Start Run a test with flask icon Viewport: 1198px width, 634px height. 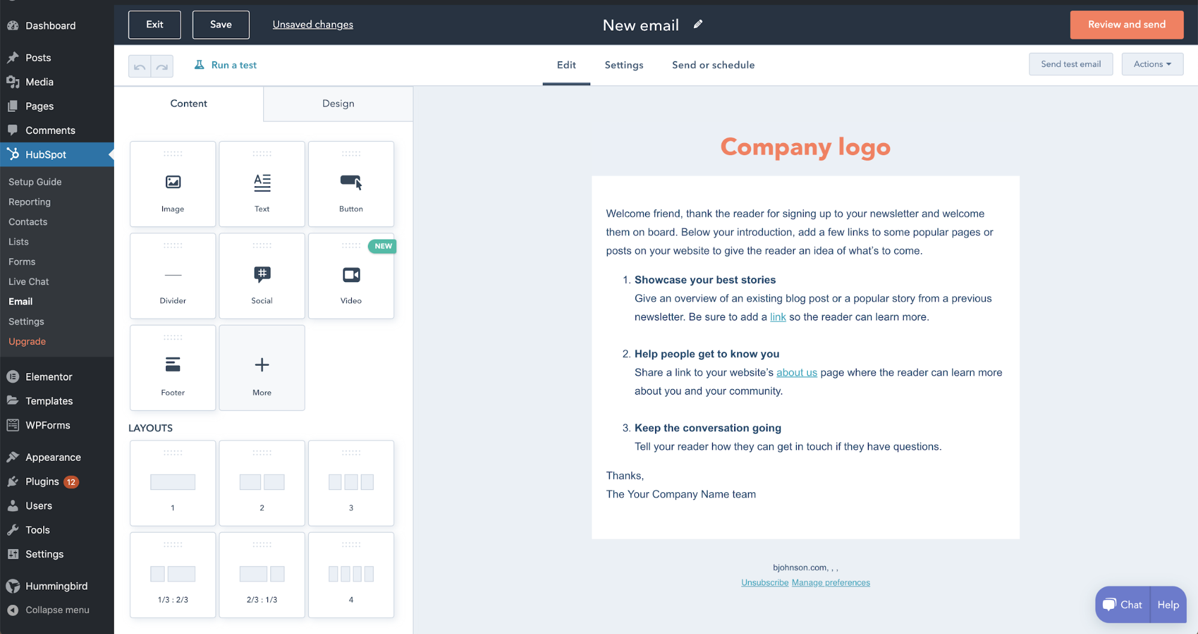click(x=225, y=65)
